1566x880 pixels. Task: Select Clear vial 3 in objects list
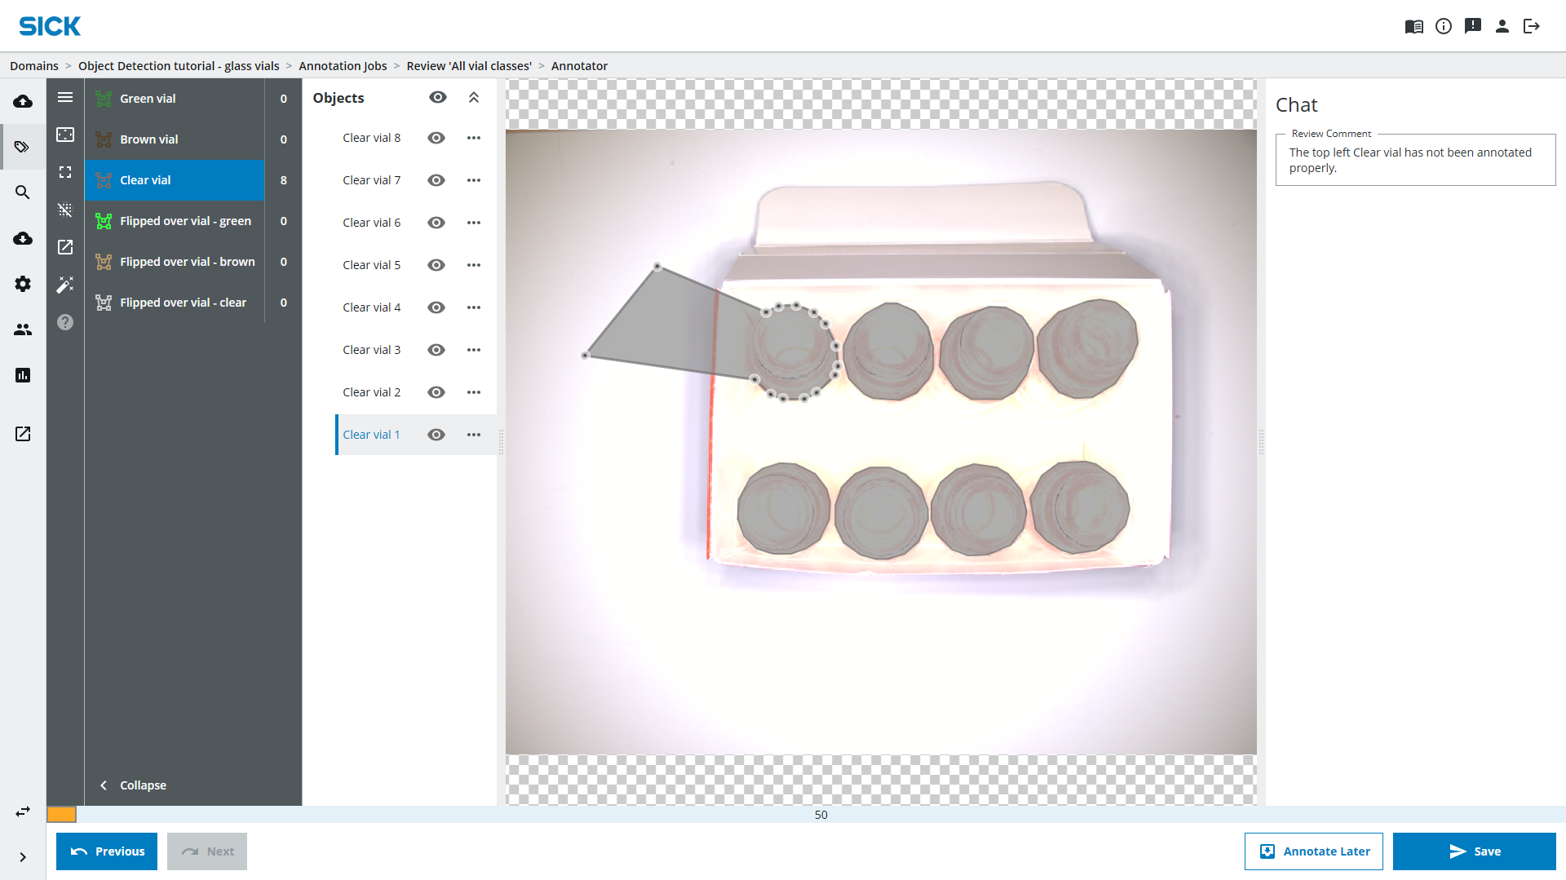pos(371,350)
